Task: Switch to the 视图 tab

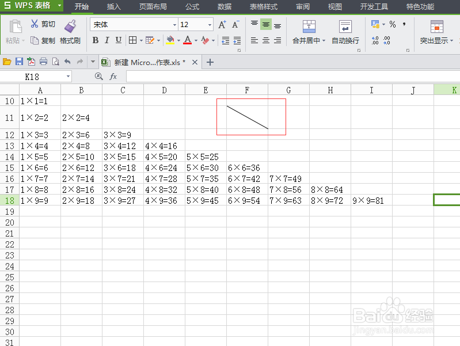Action: [334, 6]
